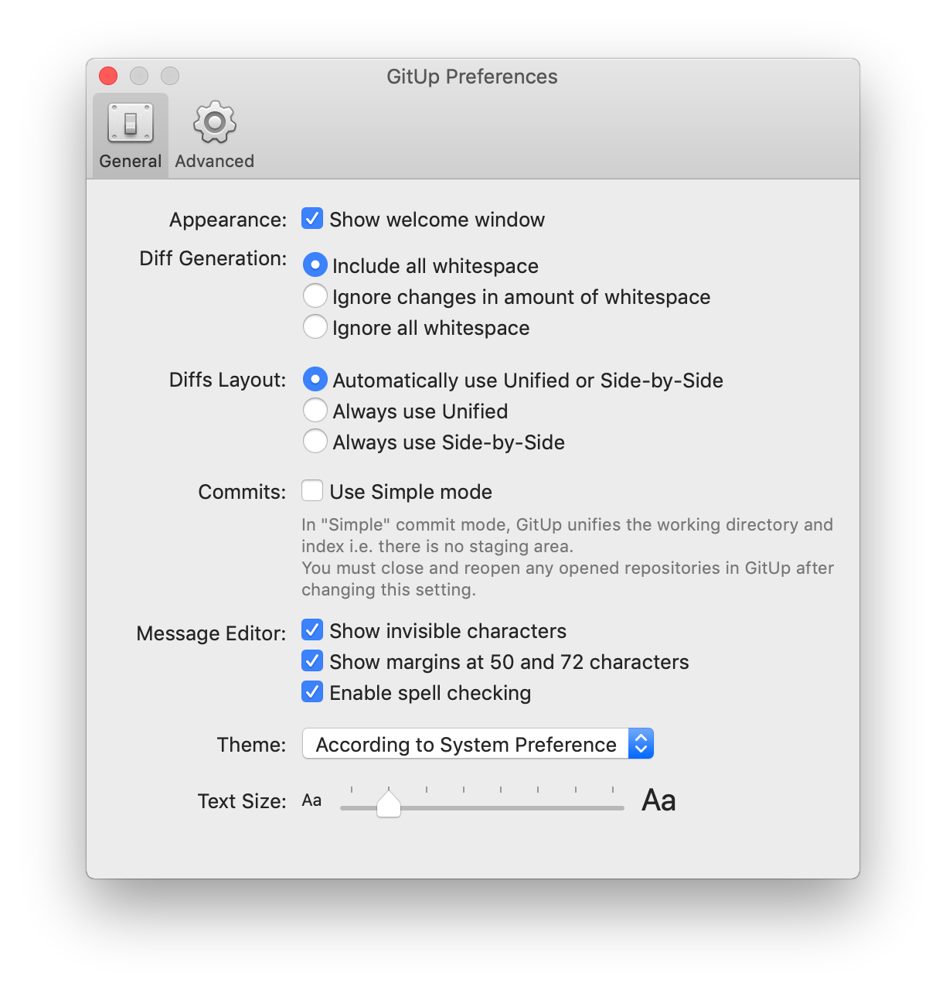Image resolution: width=946 pixels, height=993 pixels.
Task: Click the large Aa text size icon
Action: [x=658, y=800]
